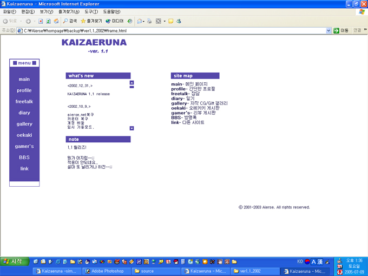Open the 즐겨찾기(A) menu
Image resolution: width=368 pixels, height=276 pixels.
click(x=69, y=12)
